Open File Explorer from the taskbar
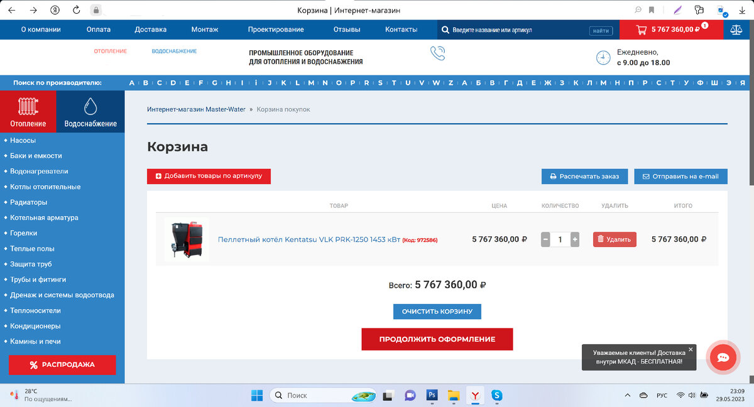754x407 pixels. click(x=454, y=395)
